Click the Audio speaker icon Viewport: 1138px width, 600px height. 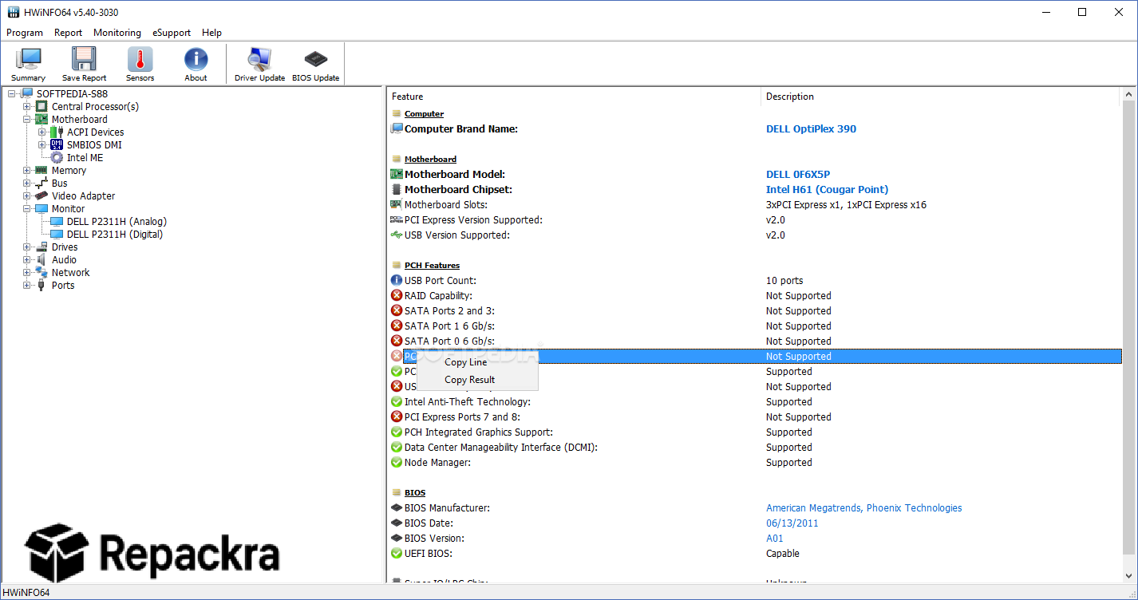click(x=42, y=260)
